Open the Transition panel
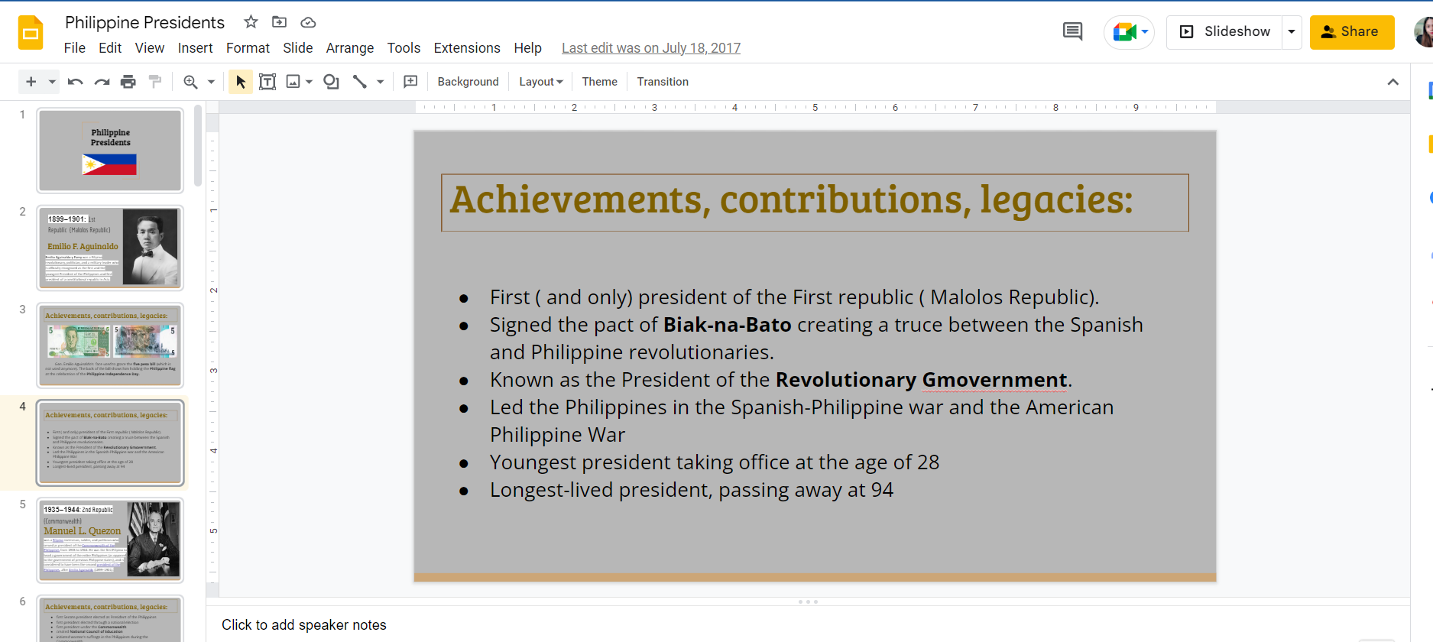 click(x=663, y=82)
